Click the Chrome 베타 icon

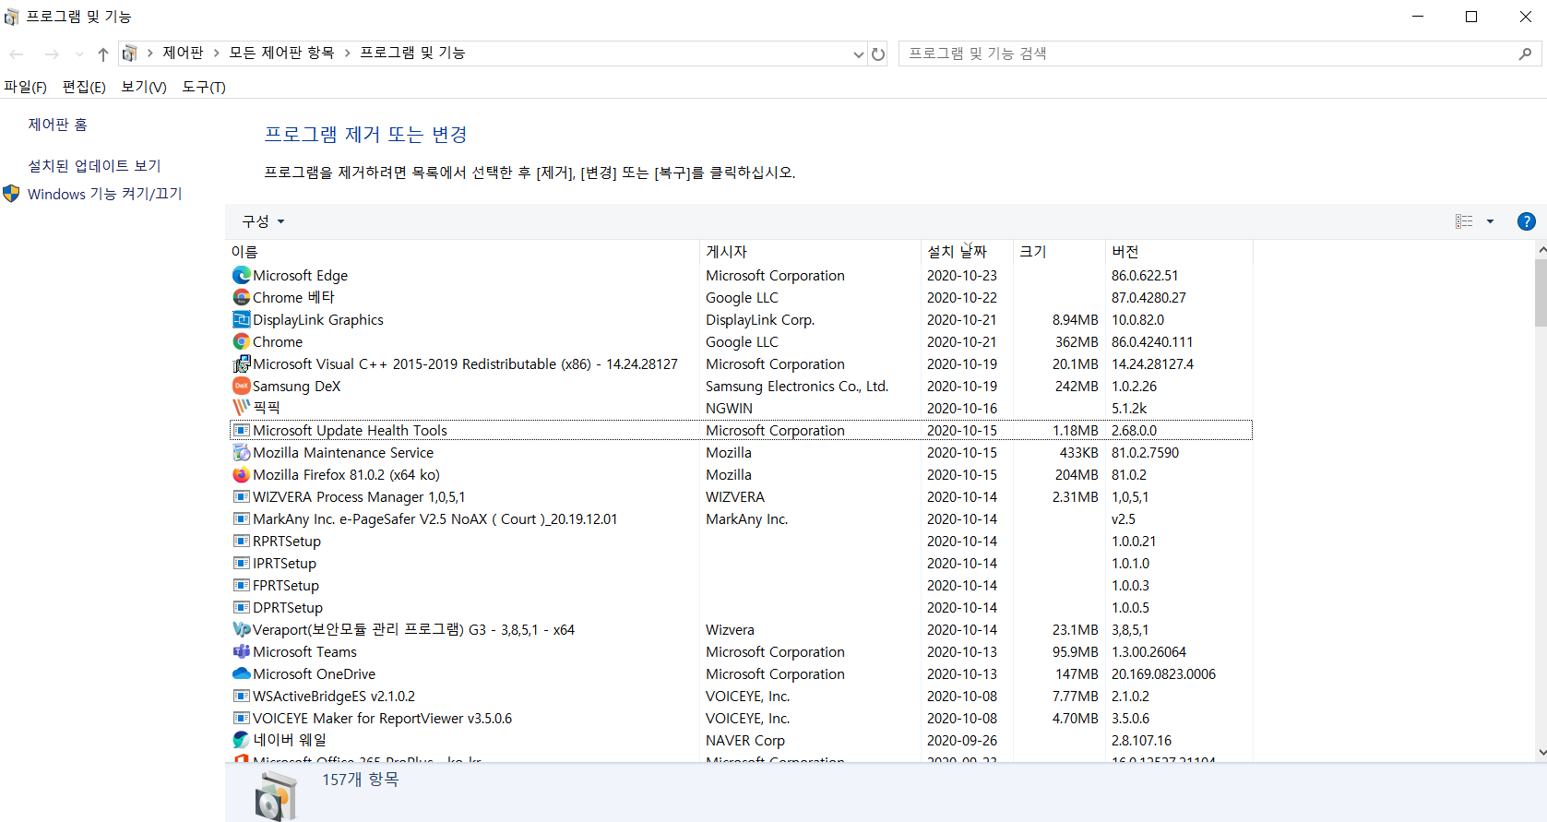242,297
